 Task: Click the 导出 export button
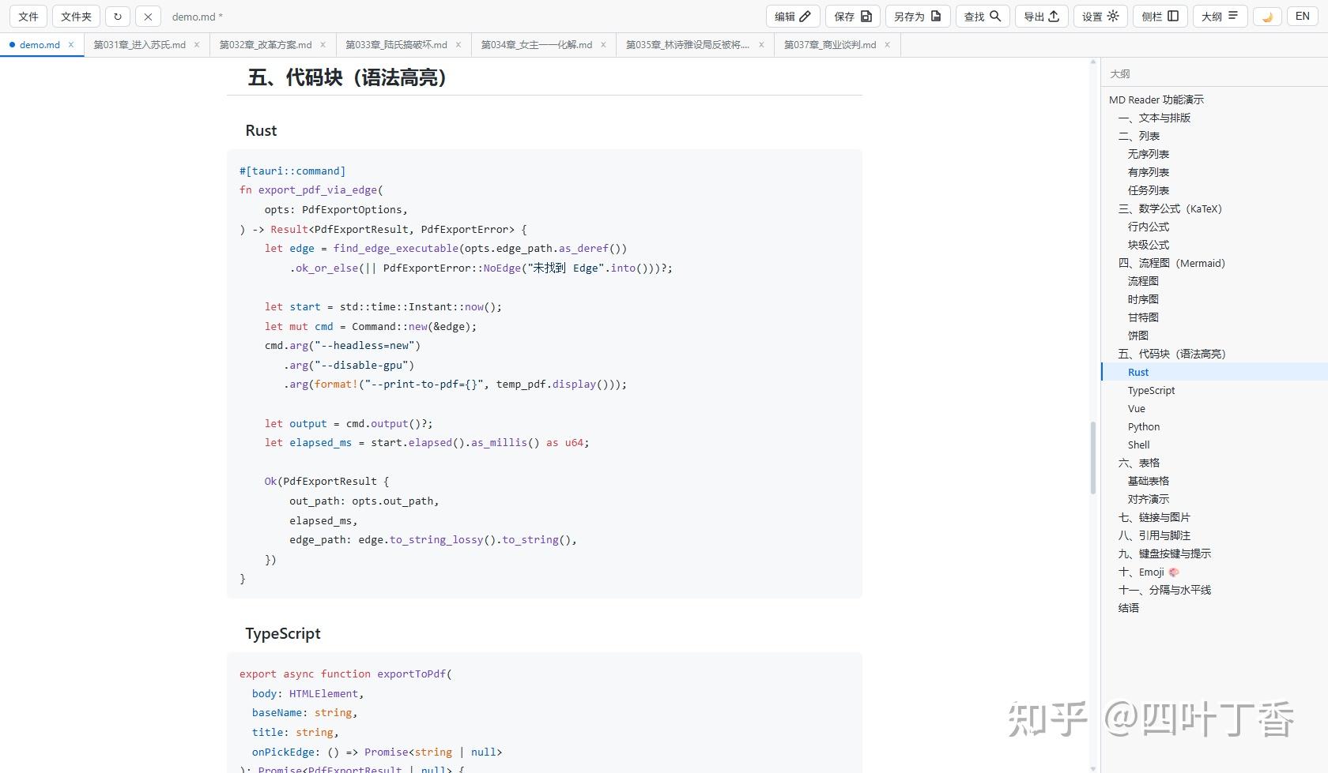pyautogui.click(x=1042, y=17)
